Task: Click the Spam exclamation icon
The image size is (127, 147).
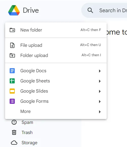Action: (14, 122)
